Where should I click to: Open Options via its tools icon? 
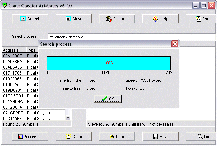109,19
